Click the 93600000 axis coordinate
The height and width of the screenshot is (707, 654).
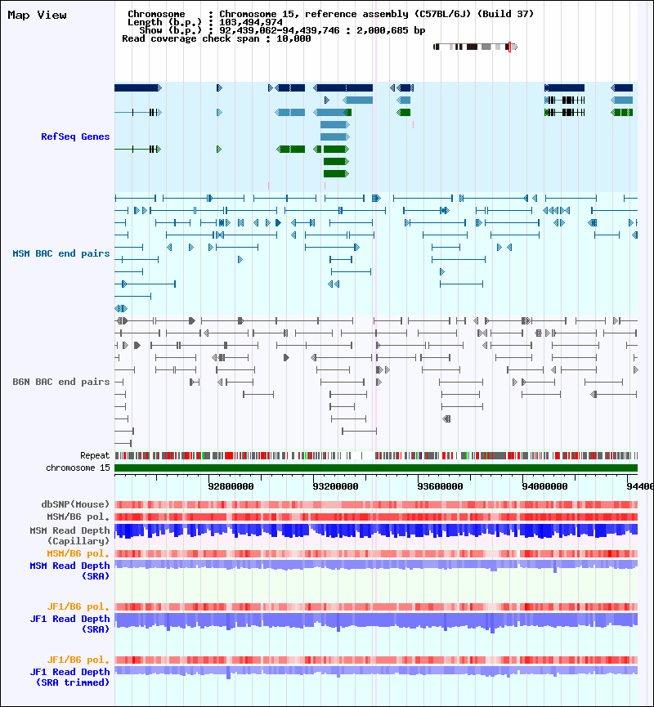click(440, 486)
